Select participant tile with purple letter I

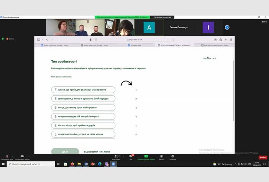208,27
